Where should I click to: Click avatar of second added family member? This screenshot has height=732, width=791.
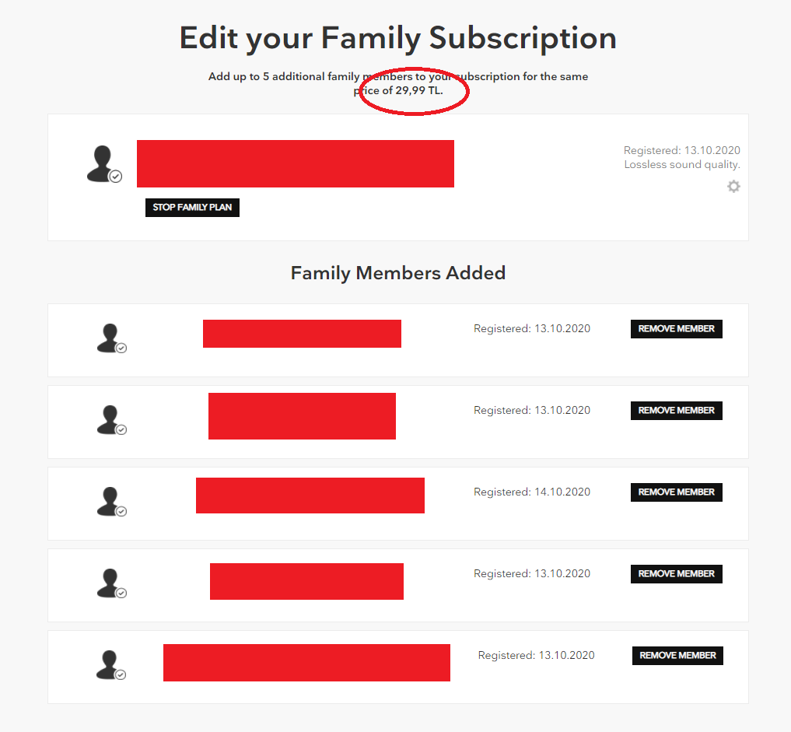(x=111, y=420)
